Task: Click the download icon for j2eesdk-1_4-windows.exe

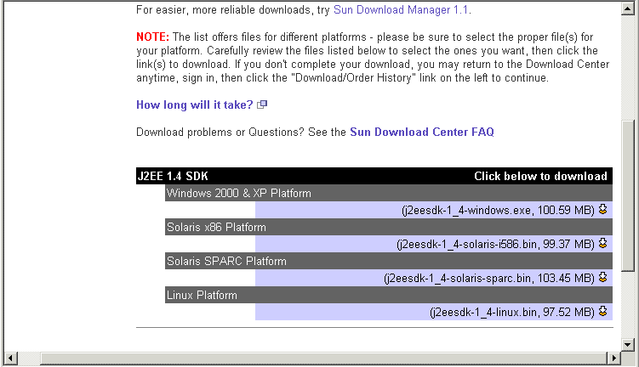Action: pos(602,210)
